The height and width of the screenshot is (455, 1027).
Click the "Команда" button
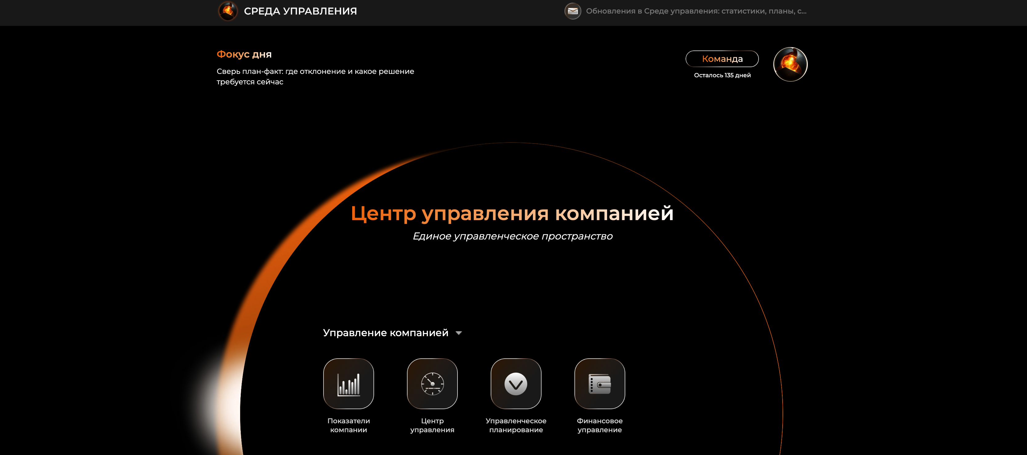click(722, 58)
